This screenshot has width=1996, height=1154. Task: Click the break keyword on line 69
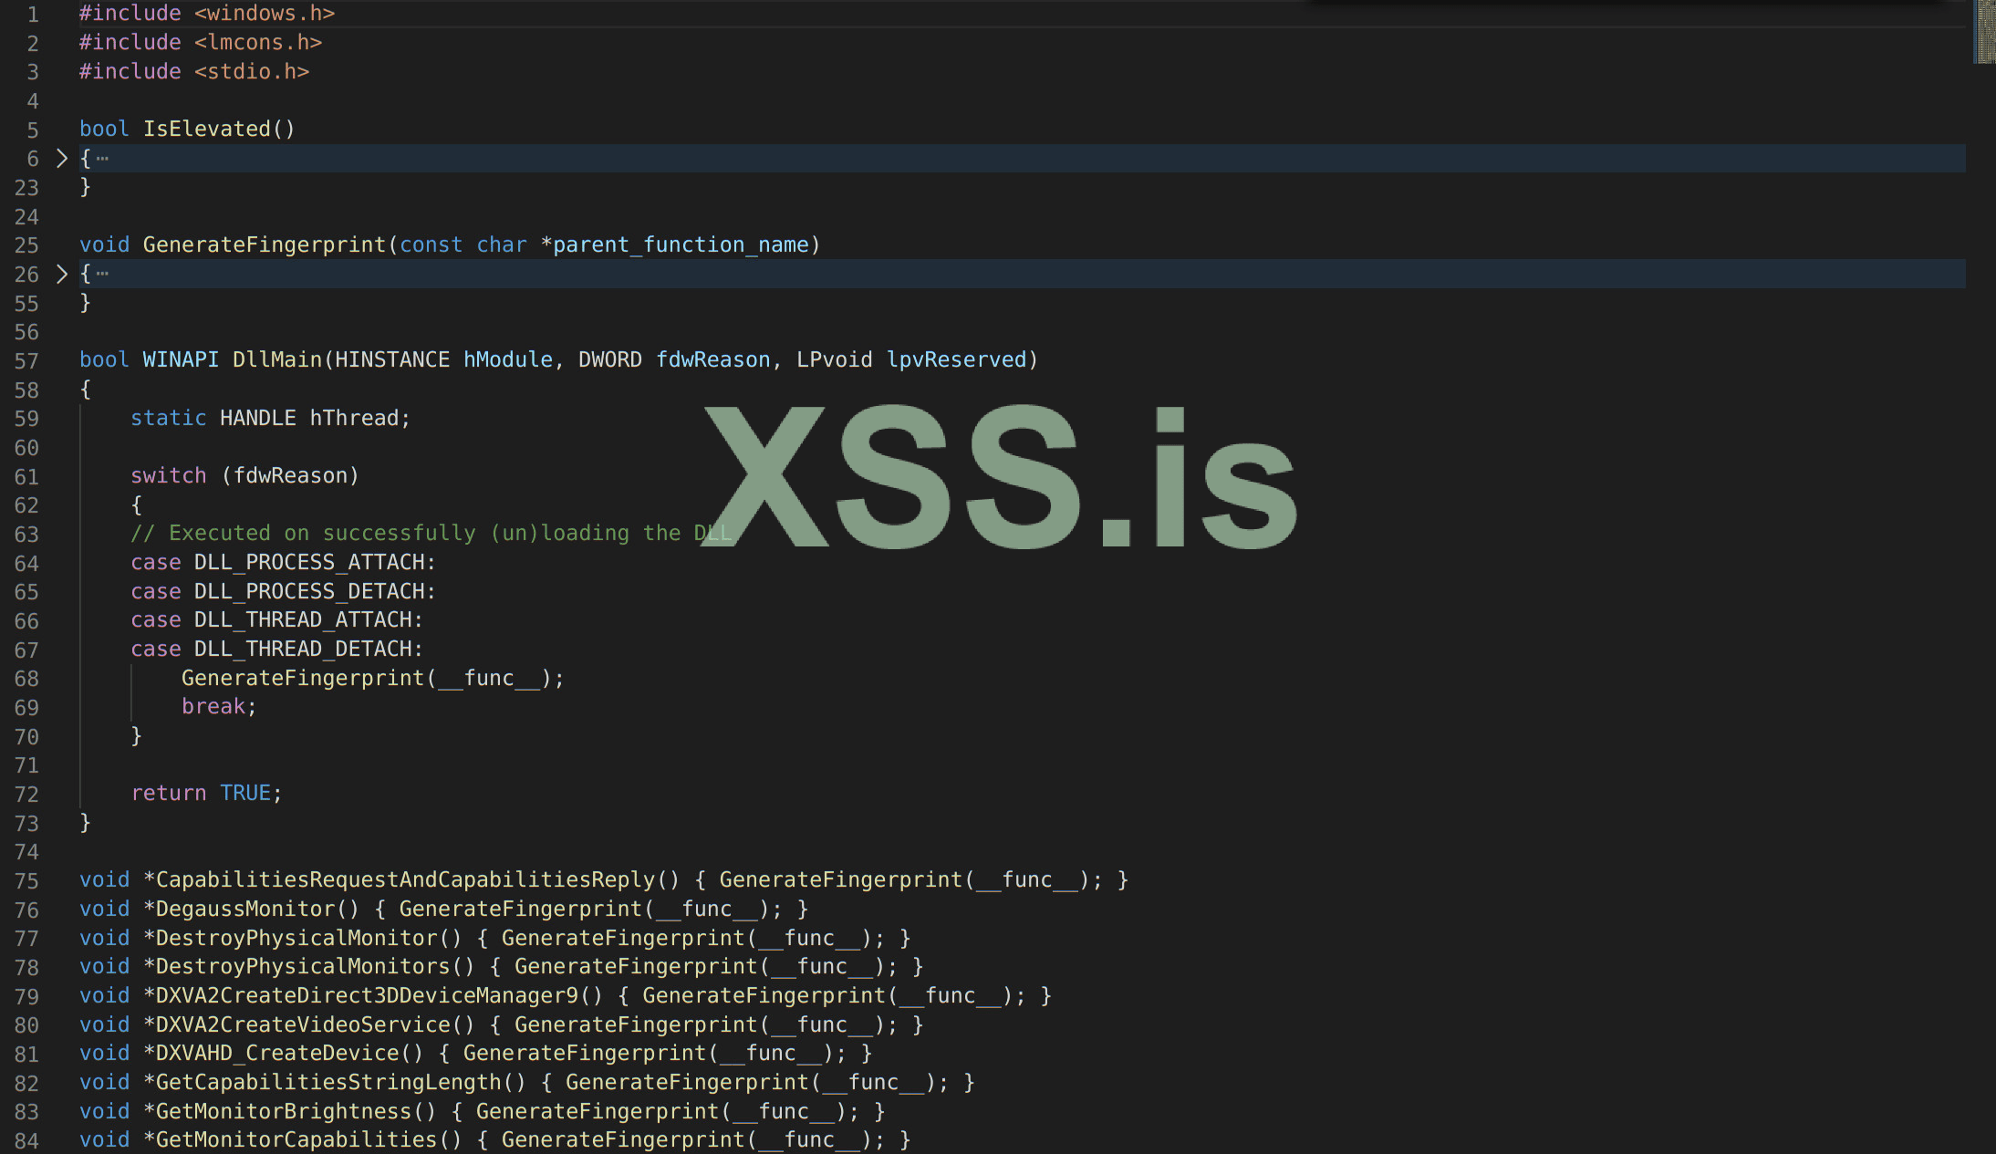[x=213, y=707]
